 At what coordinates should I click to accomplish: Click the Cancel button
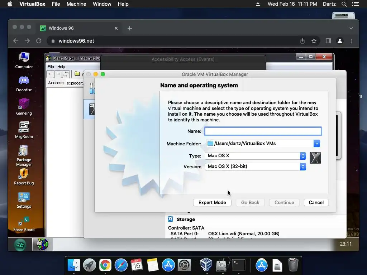(316, 203)
